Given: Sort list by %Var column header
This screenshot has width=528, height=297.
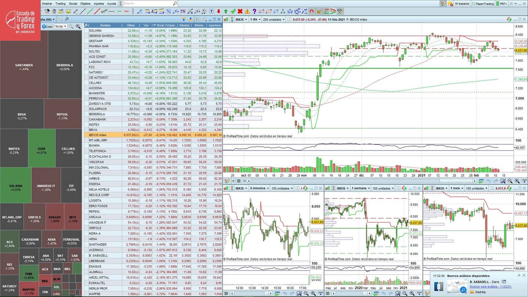Looking at the screenshot, I should [159, 26].
